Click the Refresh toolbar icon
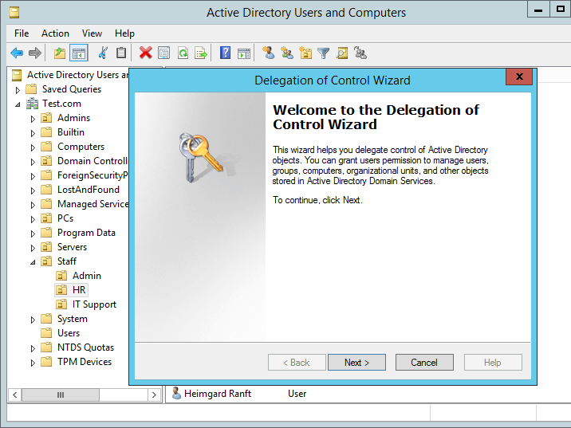 point(183,53)
